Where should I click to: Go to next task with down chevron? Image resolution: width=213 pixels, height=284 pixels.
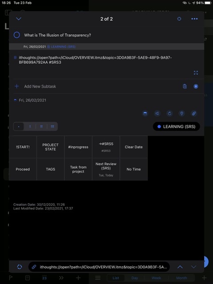point(193,267)
